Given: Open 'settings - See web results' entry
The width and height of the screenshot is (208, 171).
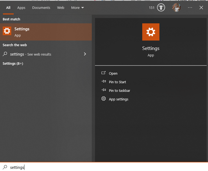Looking at the screenshot, I should 46,54.
